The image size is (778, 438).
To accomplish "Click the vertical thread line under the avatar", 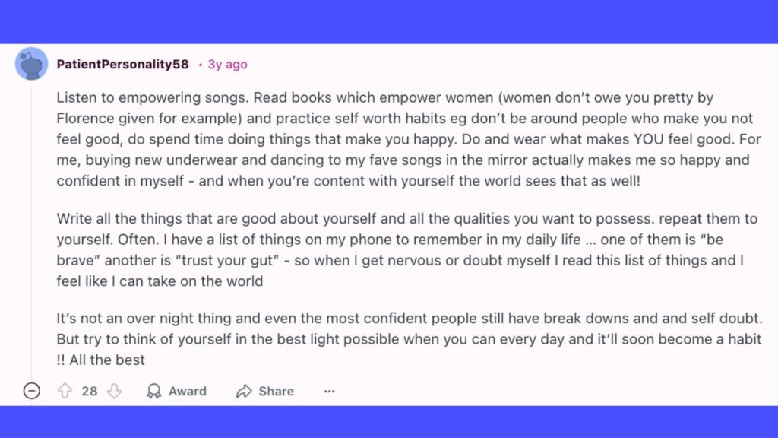I will 31,228.
